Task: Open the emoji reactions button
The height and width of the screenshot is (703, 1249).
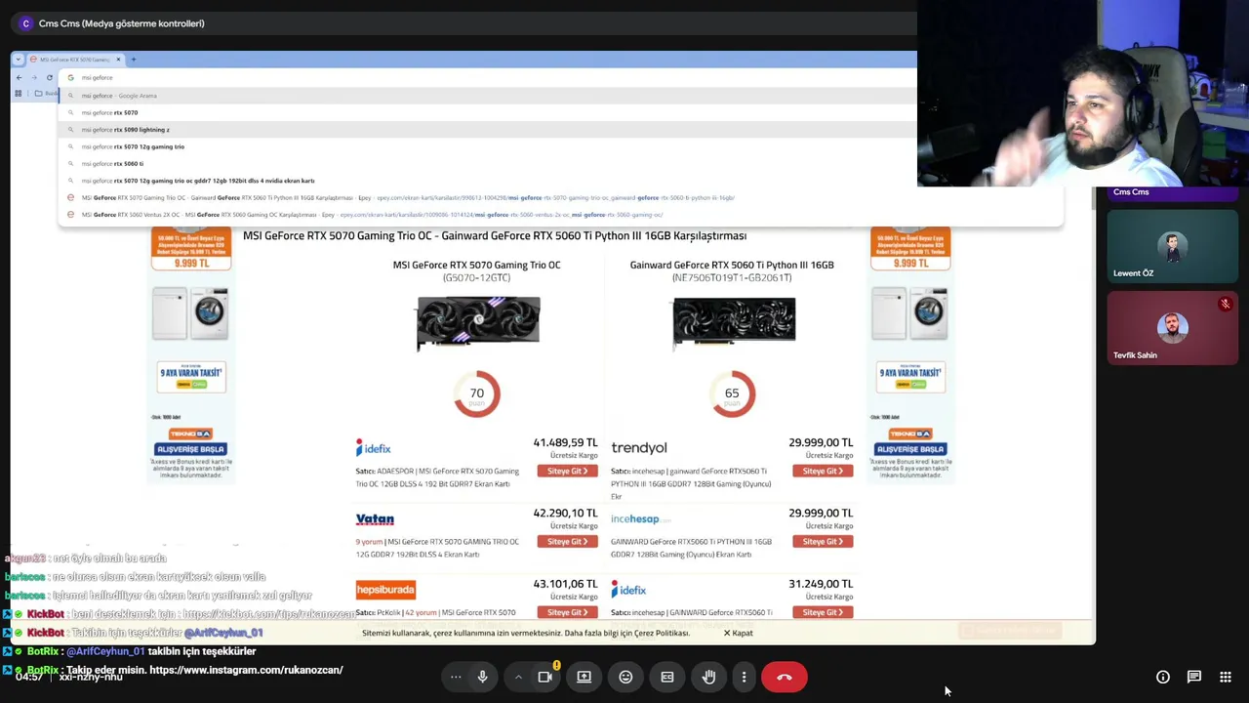Action: pyautogui.click(x=625, y=677)
